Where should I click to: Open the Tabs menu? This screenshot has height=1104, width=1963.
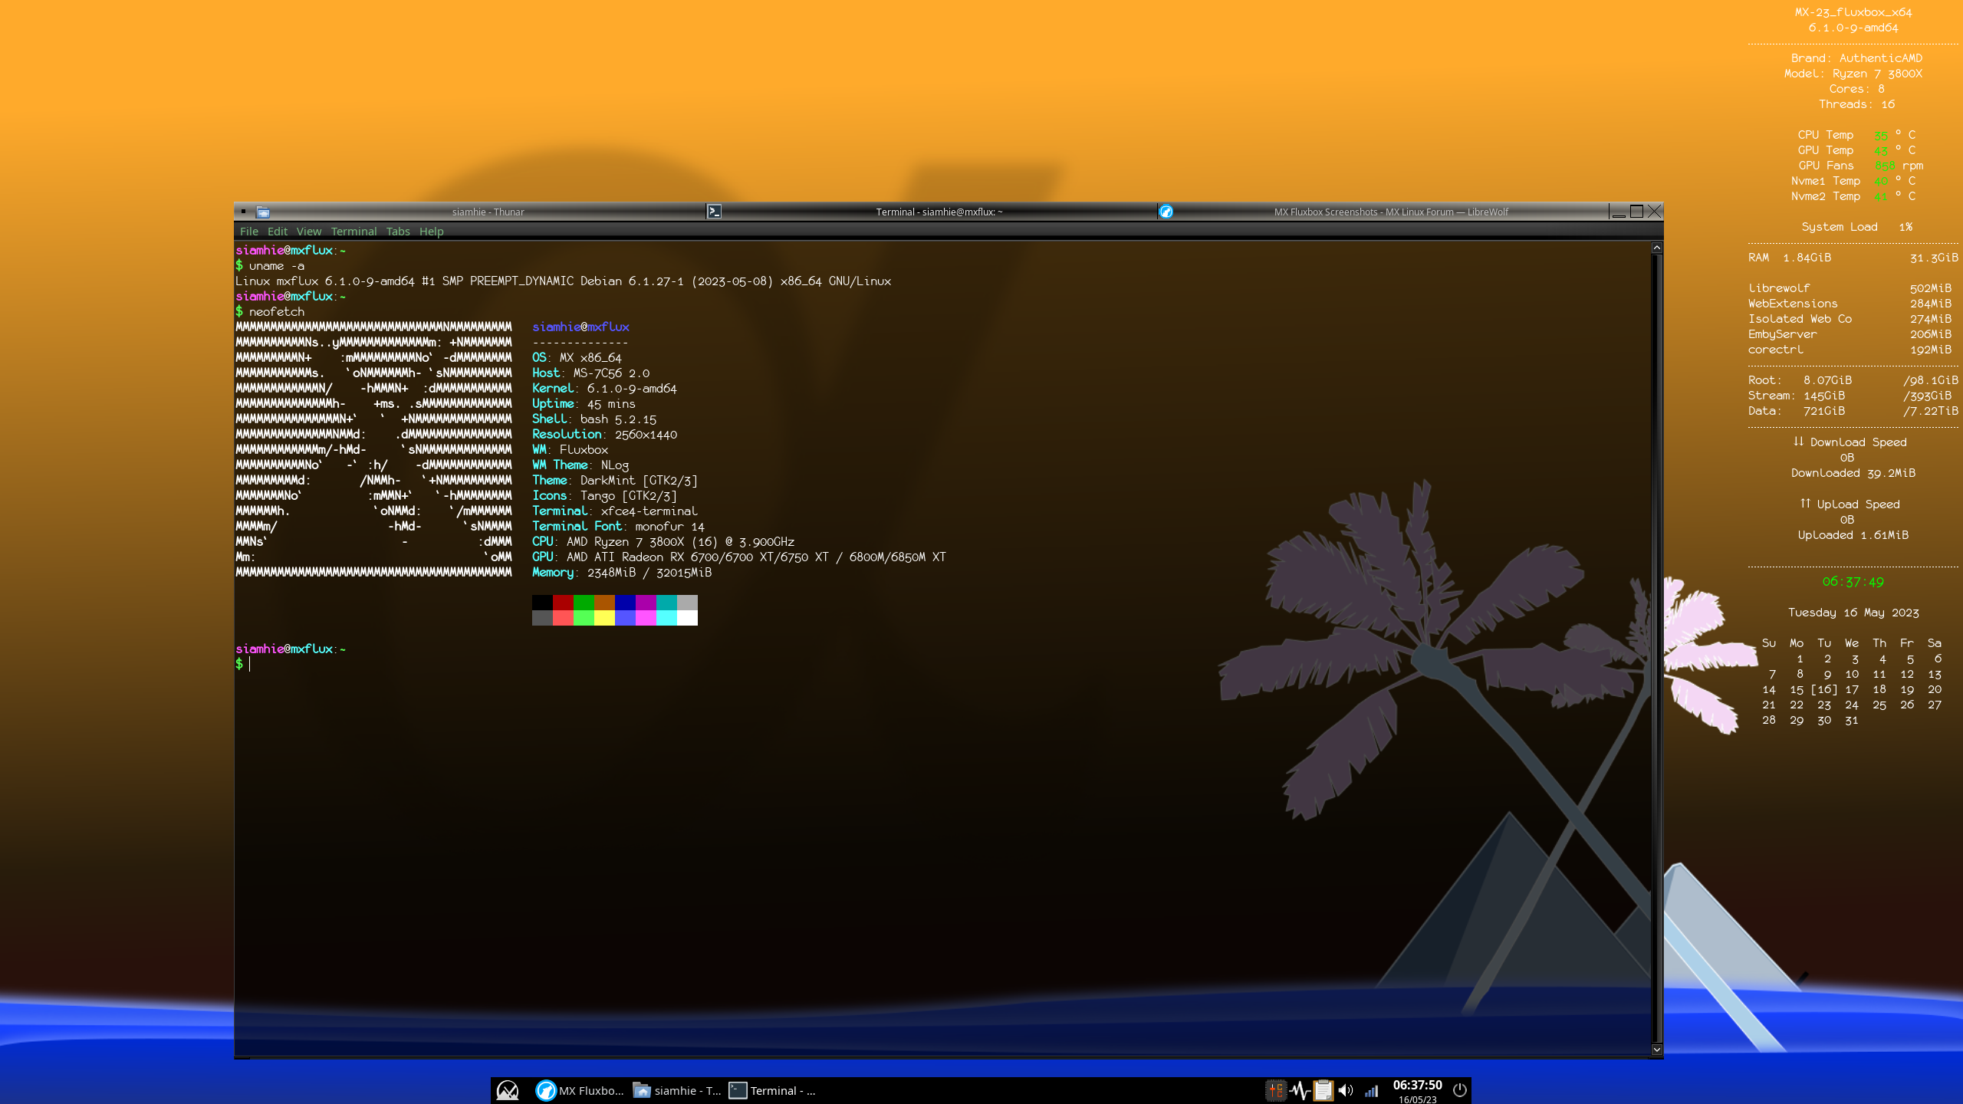[x=398, y=231]
